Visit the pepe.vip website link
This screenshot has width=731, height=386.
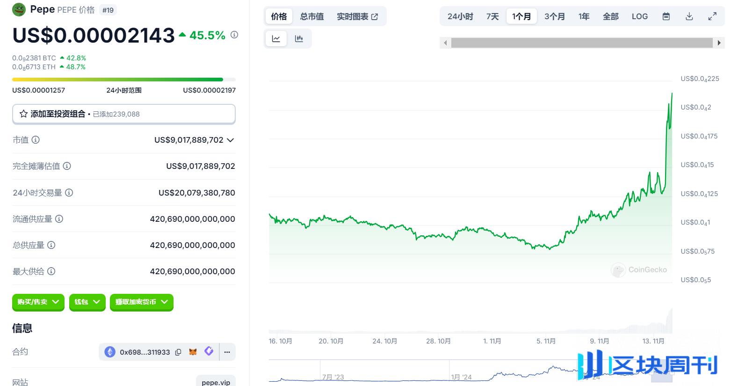[x=216, y=382]
